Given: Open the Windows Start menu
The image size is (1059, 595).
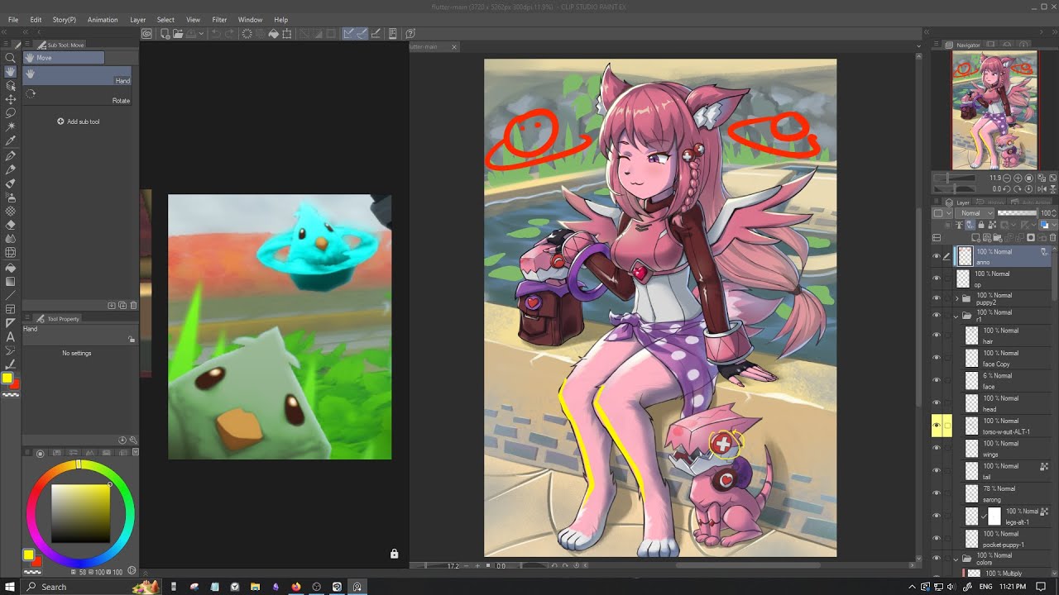Looking at the screenshot, I should (9, 587).
